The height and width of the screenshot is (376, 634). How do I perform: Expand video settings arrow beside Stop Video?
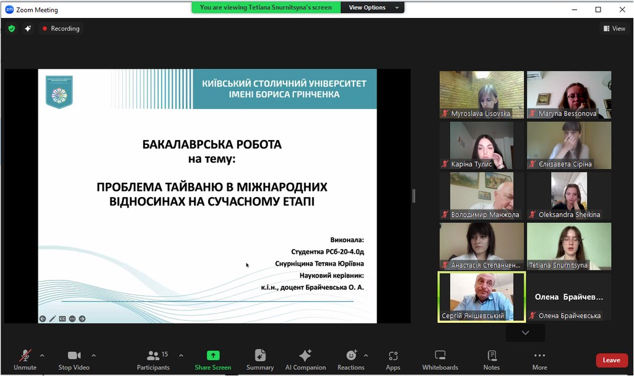click(93, 356)
